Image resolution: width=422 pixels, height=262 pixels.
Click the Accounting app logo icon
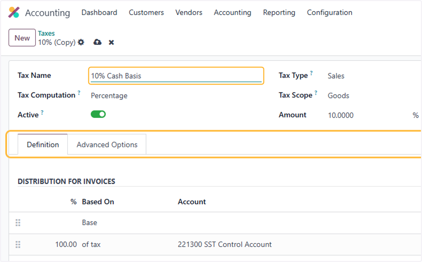coord(14,12)
